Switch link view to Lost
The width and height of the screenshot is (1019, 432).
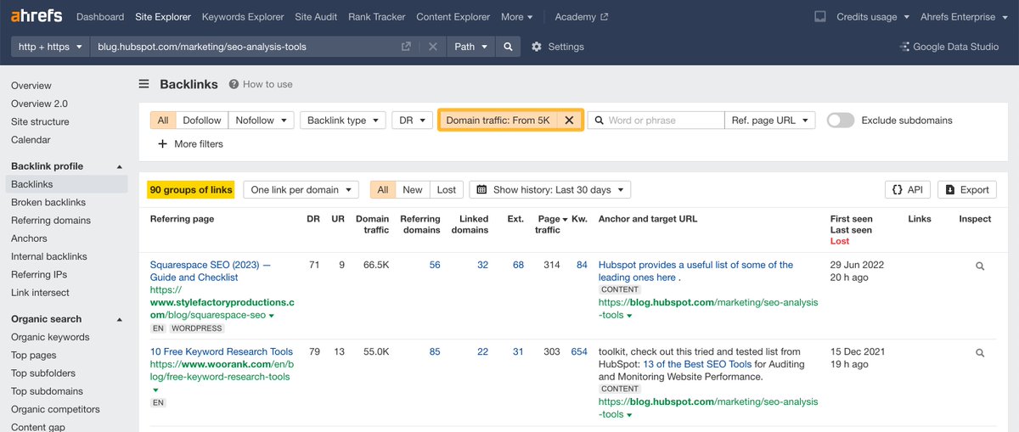447,190
